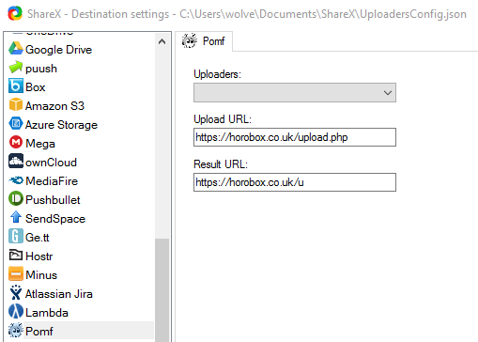Click the ownCloud icon
478x342 pixels.
[x=16, y=162]
